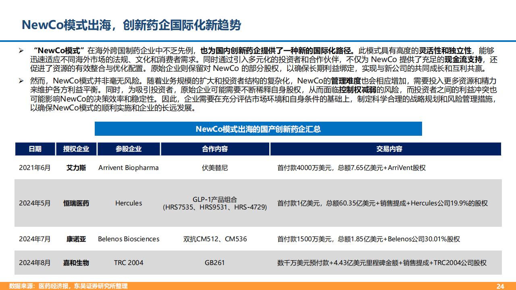Image resolution: width=516 pixels, height=290 pixels.
Task: Select the deal text starting '首付款4000万美元'
Action: point(351,168)
